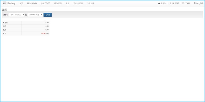Expand the start date dropdown showing 2017-04-25
The height and width of the screenshot is (102, 205).
[x=17, y=15]
